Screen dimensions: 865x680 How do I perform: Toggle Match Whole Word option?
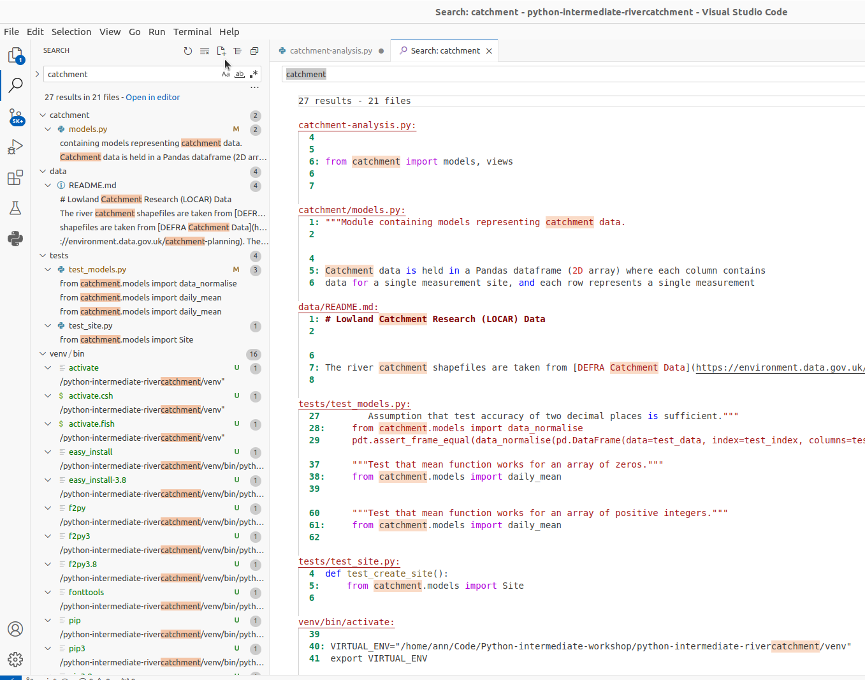pyautogui.click(x=240, y=74)
